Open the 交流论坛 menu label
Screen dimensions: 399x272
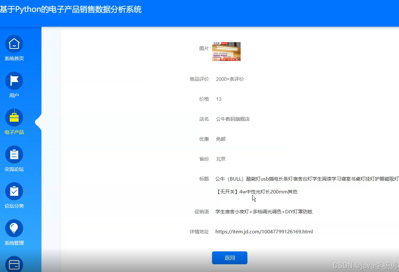pos(14,169)
